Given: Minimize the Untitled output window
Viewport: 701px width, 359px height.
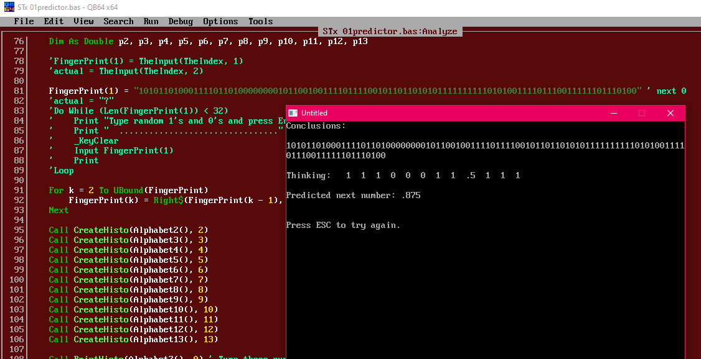Looking at the screenshot, I should [614, 113].
